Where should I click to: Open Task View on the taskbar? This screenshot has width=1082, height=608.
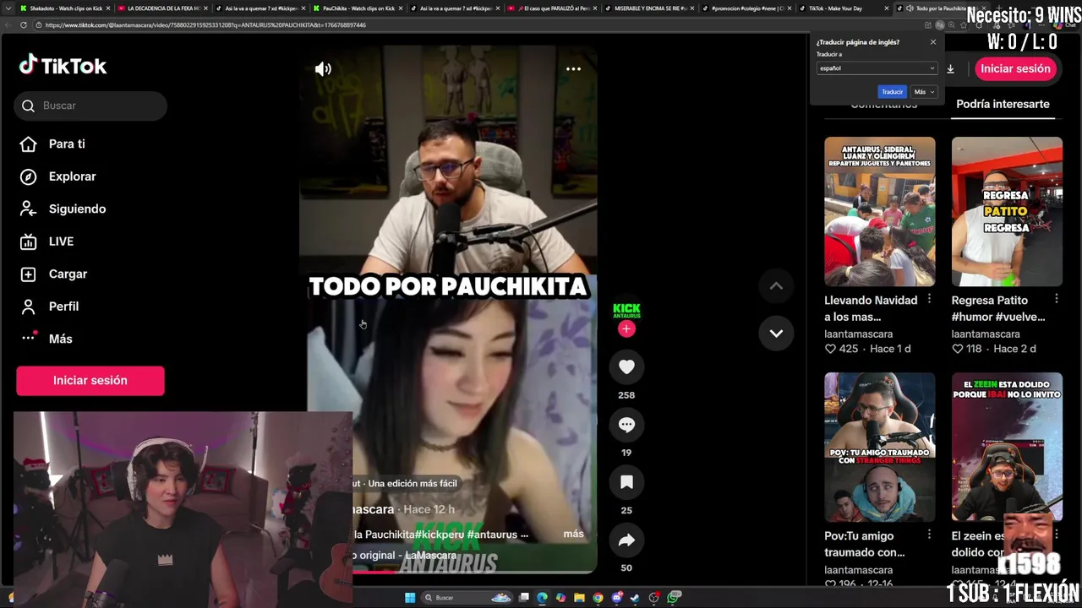tap(524, 598)
